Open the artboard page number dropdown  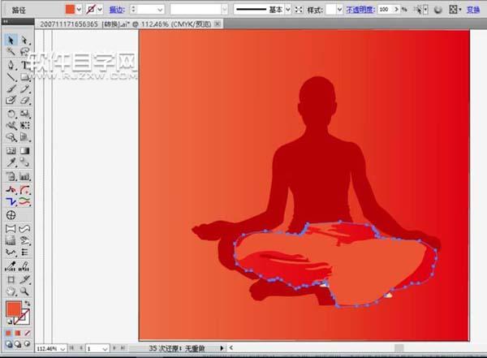tap(107, 347)
